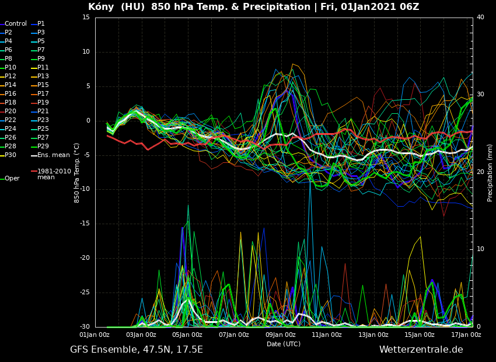Click the -15 temperature axis tick label
This screenshot has height=362, width=496.
coord(85,224)
